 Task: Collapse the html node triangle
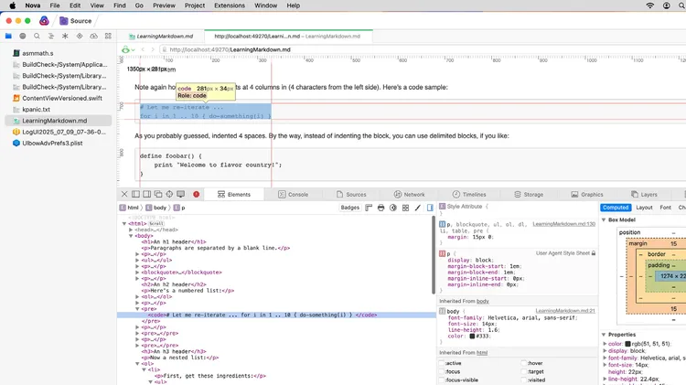(124, 223)
